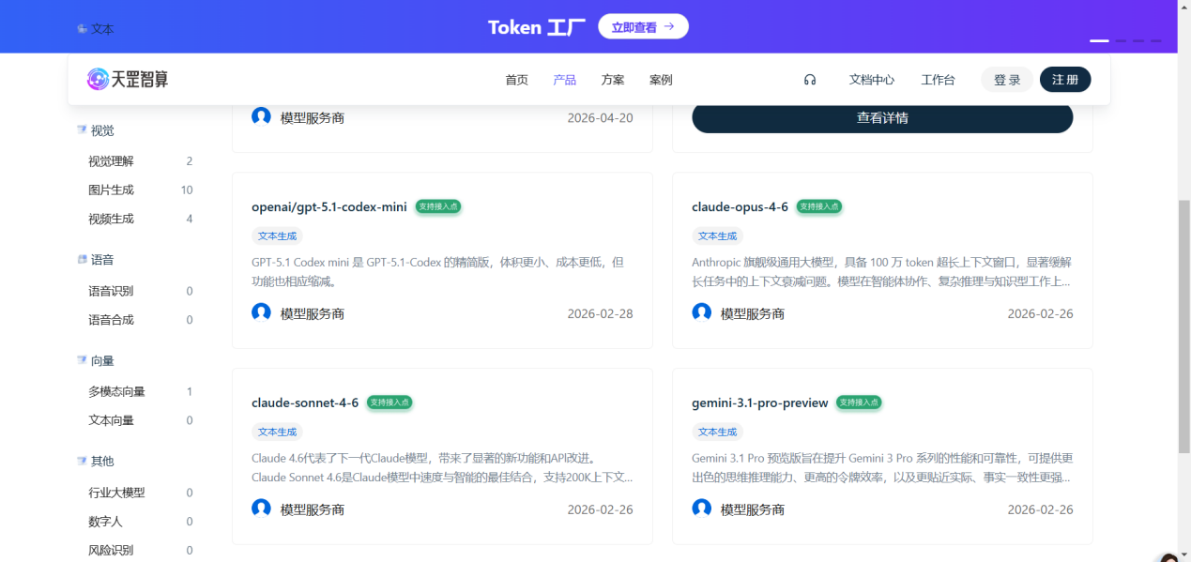Open gemini-3.1-pro-preview model title

760,403
